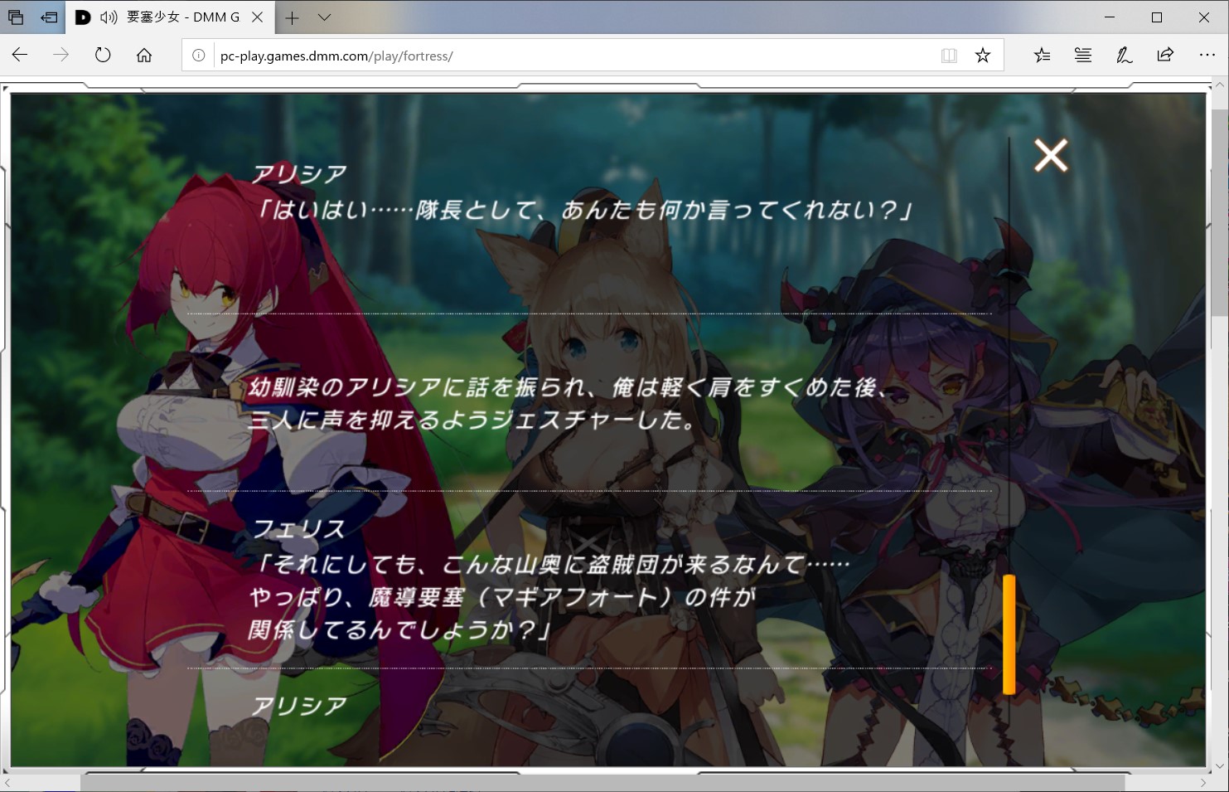Add notes with the pen icon
The height and width of the screenshot is (792, 1229).
pyautogui.click(x=1124, y=56)
